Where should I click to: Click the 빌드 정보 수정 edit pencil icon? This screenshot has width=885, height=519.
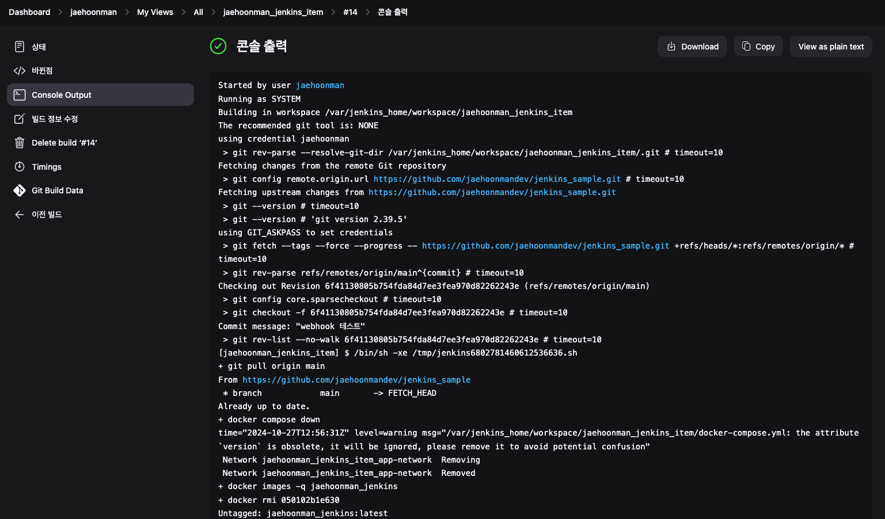pyautogui.click(x=20, y=119)
